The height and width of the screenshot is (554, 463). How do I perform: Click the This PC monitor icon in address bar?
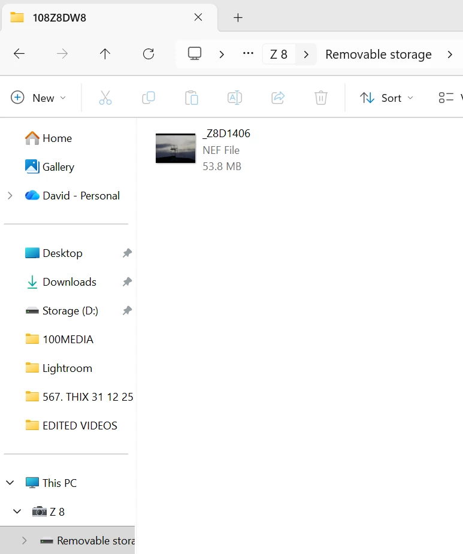pyautogui.click(x=195, y=54)
